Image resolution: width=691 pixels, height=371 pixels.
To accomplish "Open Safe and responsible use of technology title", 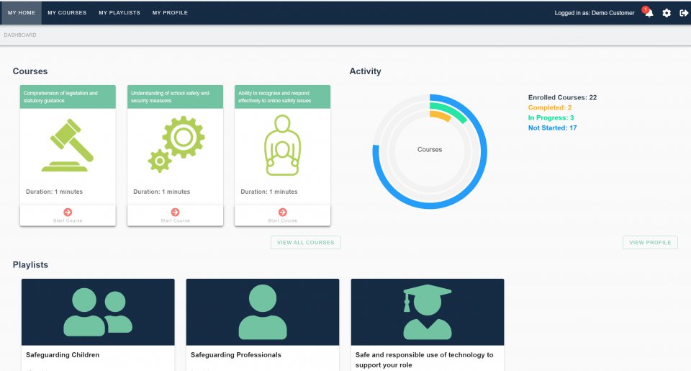I will (x=425, y=359).
